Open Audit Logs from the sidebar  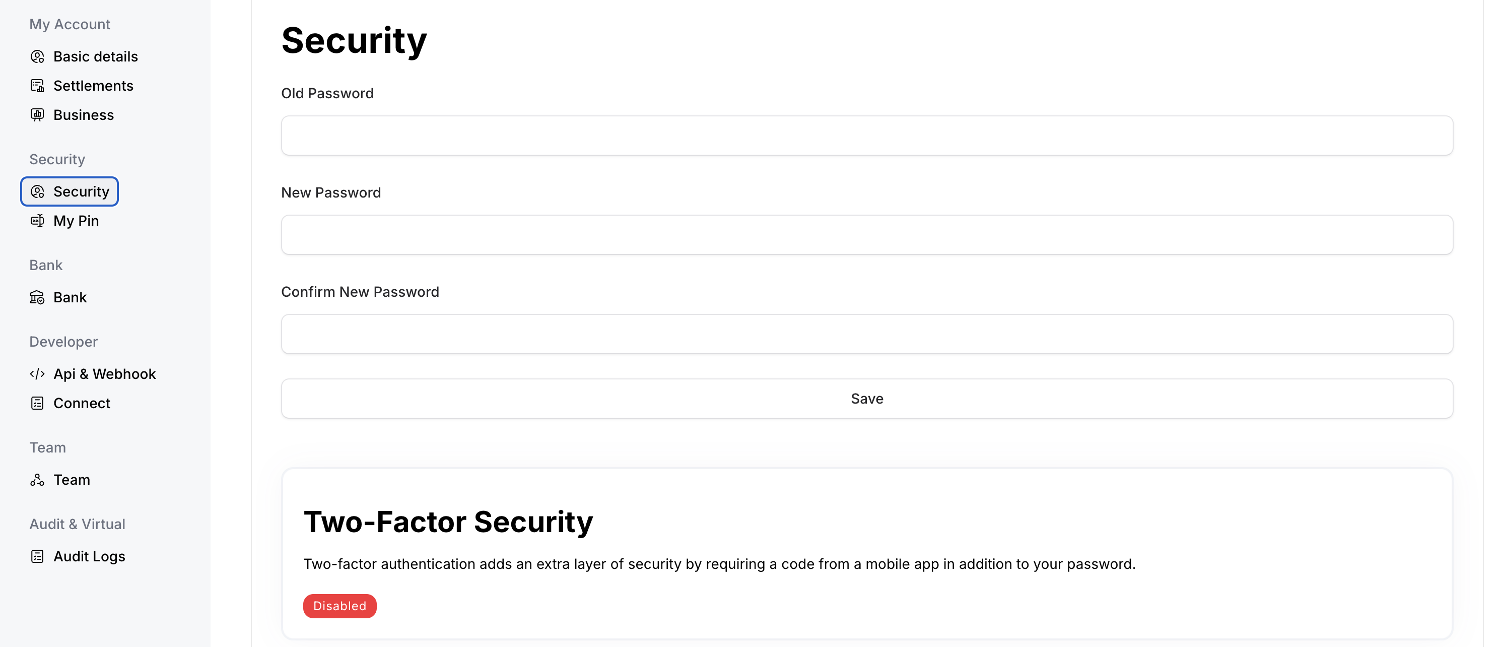[x=89, y=557]
